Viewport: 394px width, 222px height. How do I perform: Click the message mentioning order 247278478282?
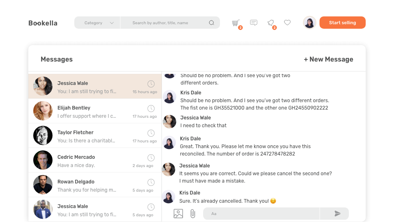point(245,150)
